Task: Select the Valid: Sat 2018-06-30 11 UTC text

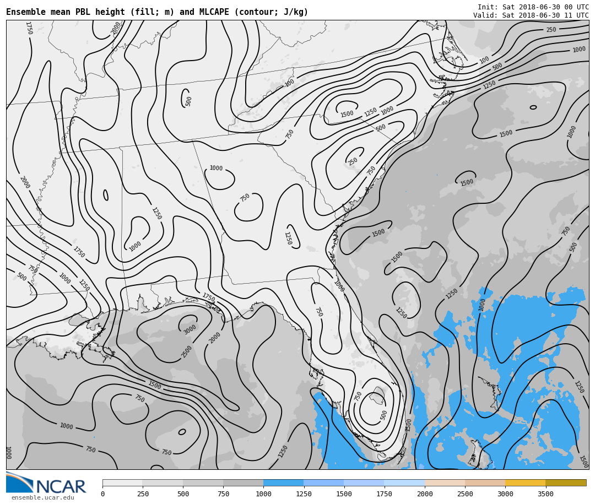Action: pos(531,15)
